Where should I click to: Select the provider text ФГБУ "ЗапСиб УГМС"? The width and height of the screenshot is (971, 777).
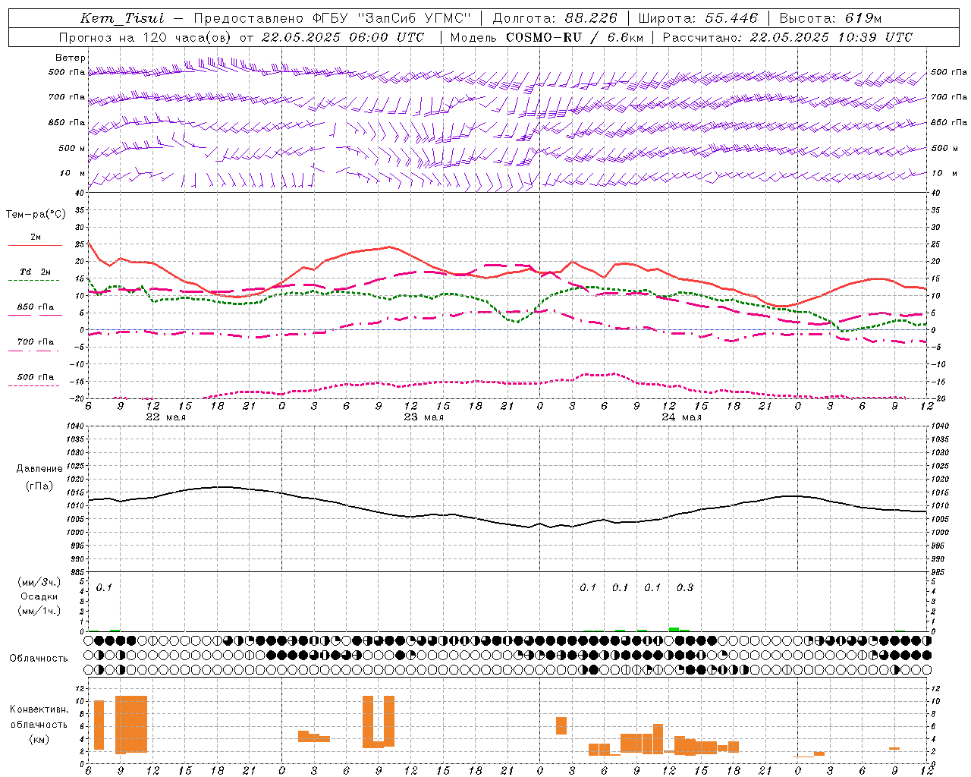(x=392, y=18)
